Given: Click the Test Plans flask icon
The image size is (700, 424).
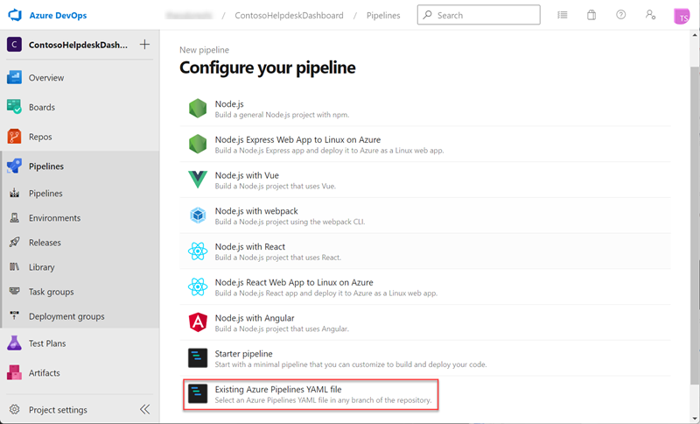Looking at the screenshot, I should point(14,343).
